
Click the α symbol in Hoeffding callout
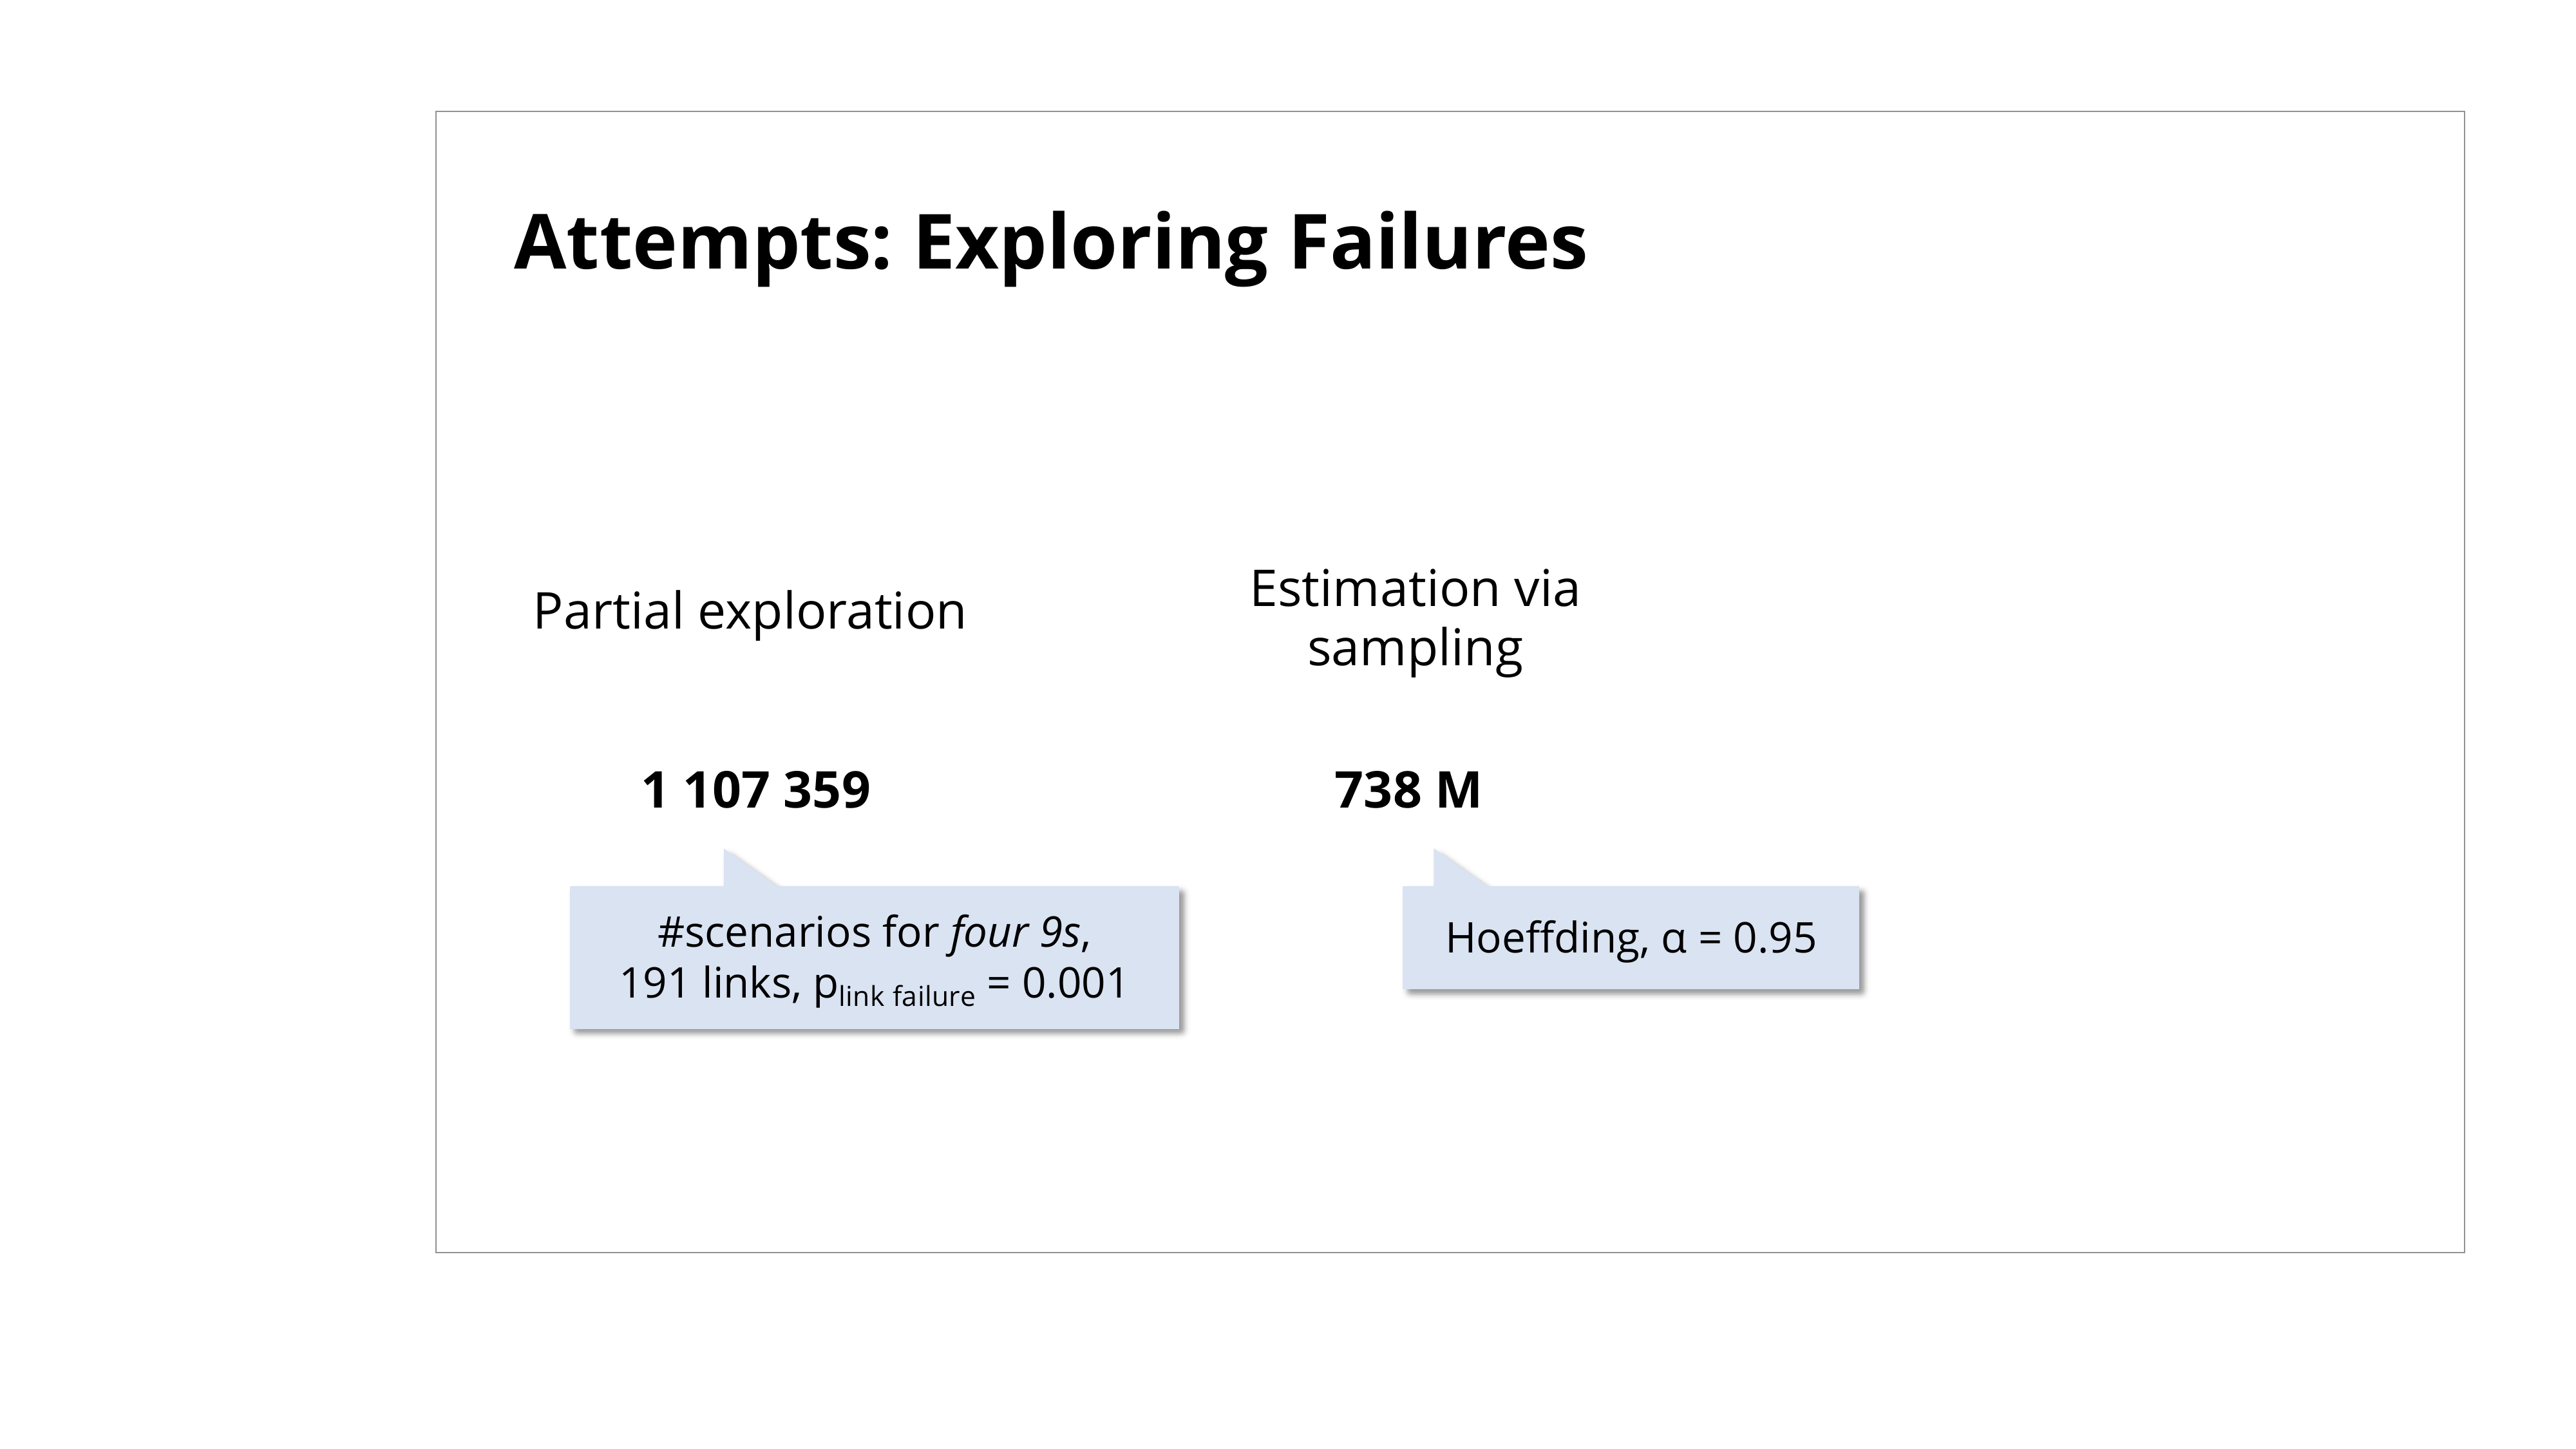point(1673,940)
